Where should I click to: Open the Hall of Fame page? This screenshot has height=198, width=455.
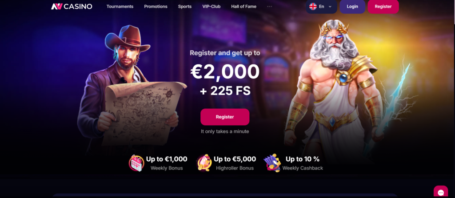pos(244,6)
